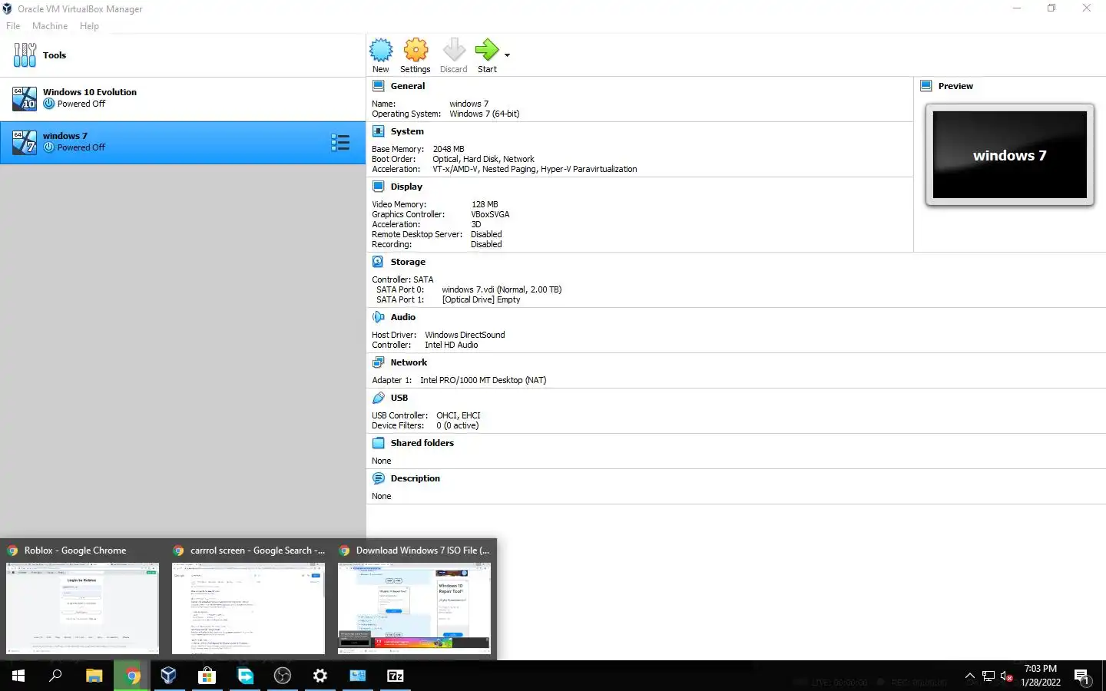Viewport: 1106px width, 691px height.
Task: Open the Network settings heading link
Action: tap(409, 362)
